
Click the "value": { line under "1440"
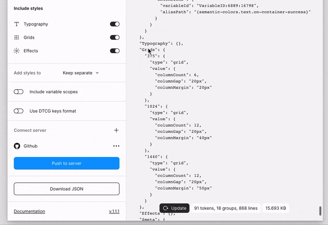pos(162,169)
